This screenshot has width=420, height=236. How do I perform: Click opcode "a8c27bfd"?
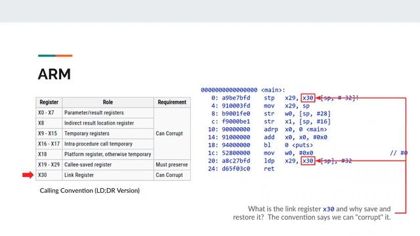point(236,161)
